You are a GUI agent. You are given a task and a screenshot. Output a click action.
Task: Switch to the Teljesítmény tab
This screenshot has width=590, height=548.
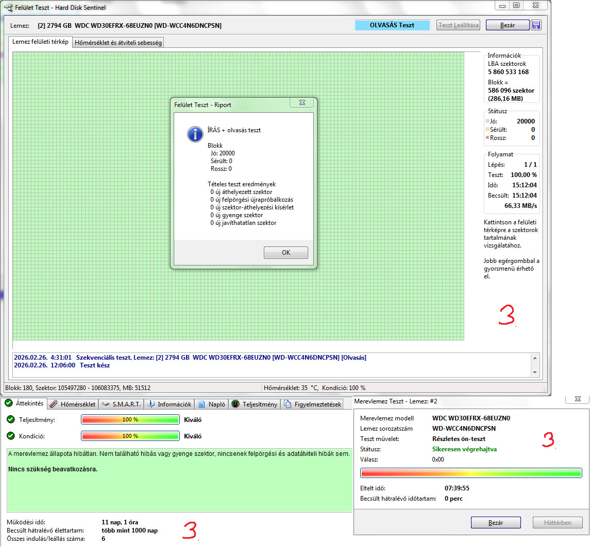[x=255, y=404]
